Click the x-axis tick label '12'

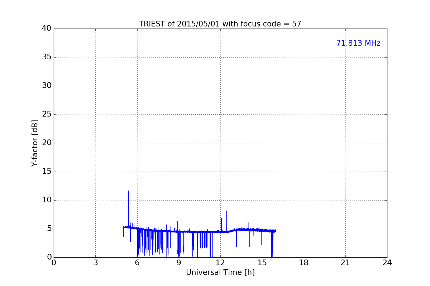220,263
